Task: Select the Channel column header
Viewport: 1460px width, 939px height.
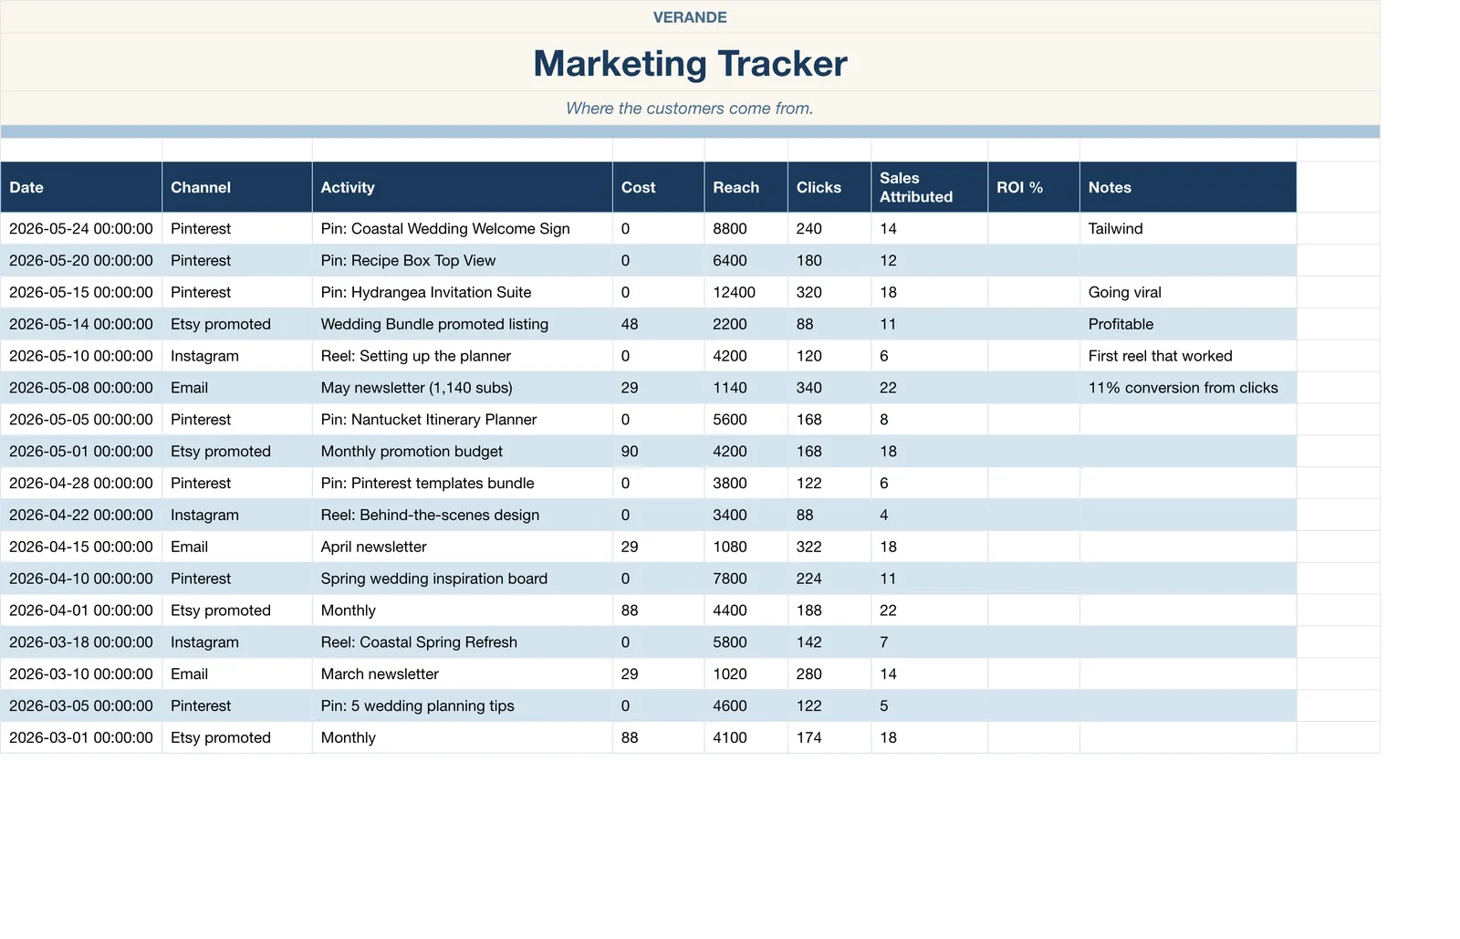Action: [x=237, y=187]
